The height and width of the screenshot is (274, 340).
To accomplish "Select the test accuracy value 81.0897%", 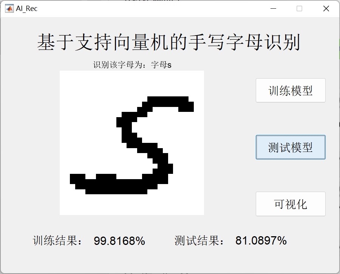I will tap(261, 241).
